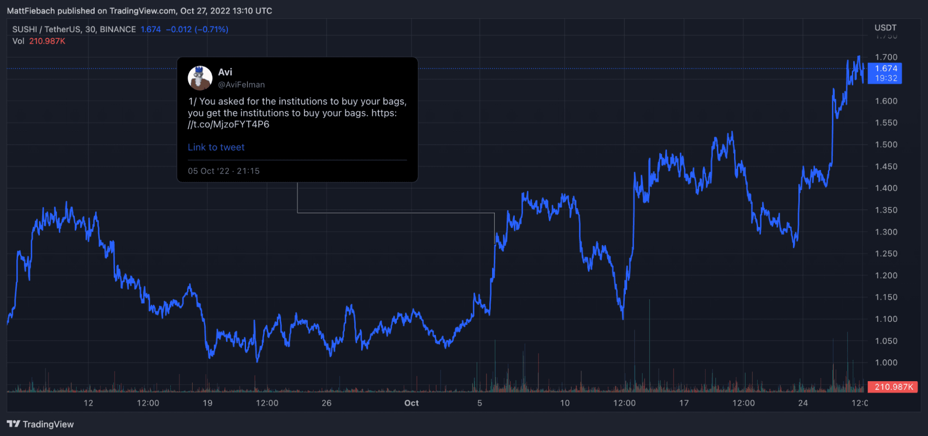Click the 1.000 price level on axis
Image resolution: width=928 pixels, height=436 pixels.
(x=886, y=363)
